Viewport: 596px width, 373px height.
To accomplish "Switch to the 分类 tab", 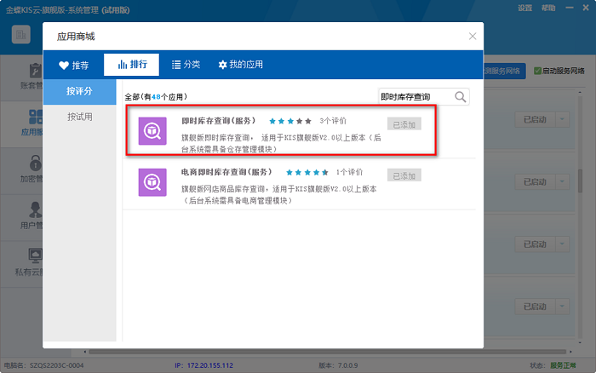I will [186, 65].
